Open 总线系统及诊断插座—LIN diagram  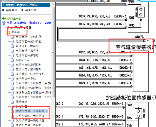(x=33, y=92)
